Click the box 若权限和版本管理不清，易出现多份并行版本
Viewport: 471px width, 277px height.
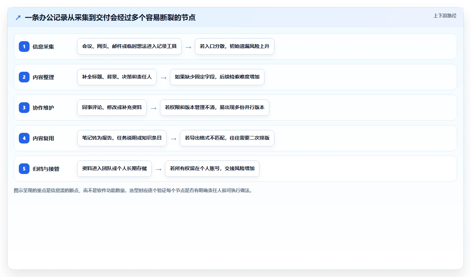pos(215,107)
